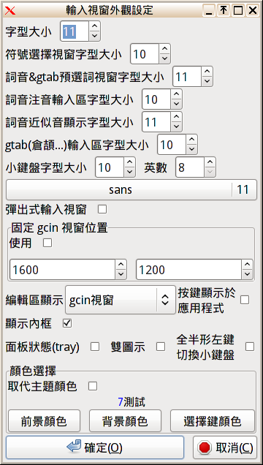Viewport: 263px width, 465px height.
Task: Click 確定(O) button to confirm
Action: pos(95,447)
